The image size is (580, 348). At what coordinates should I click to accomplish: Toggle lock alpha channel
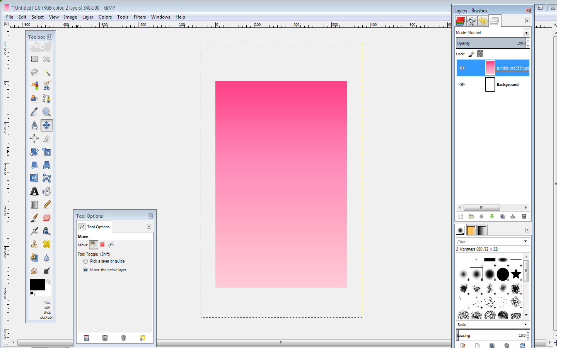480,54
